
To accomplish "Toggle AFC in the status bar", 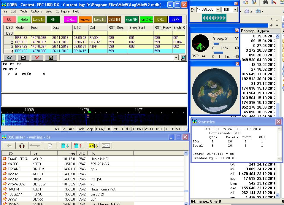I will [72, 129].
